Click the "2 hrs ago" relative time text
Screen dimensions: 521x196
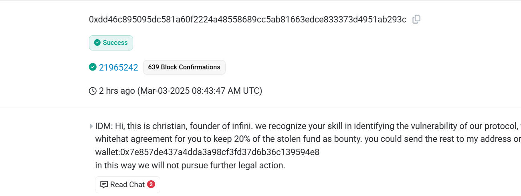pyautogui.click(x=117, y=91)
